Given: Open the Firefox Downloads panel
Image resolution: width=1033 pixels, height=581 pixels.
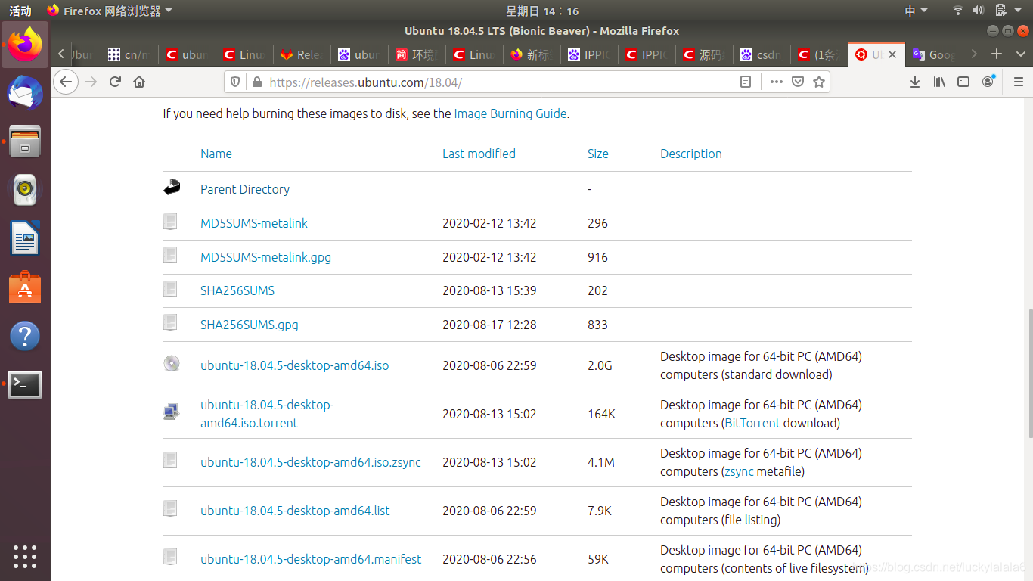Looking at the screenshot, I should tap(915, 81).
